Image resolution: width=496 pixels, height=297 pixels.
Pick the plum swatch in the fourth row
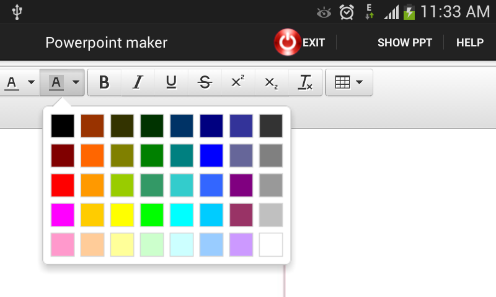pyautogui.click(x=241, y=215)
